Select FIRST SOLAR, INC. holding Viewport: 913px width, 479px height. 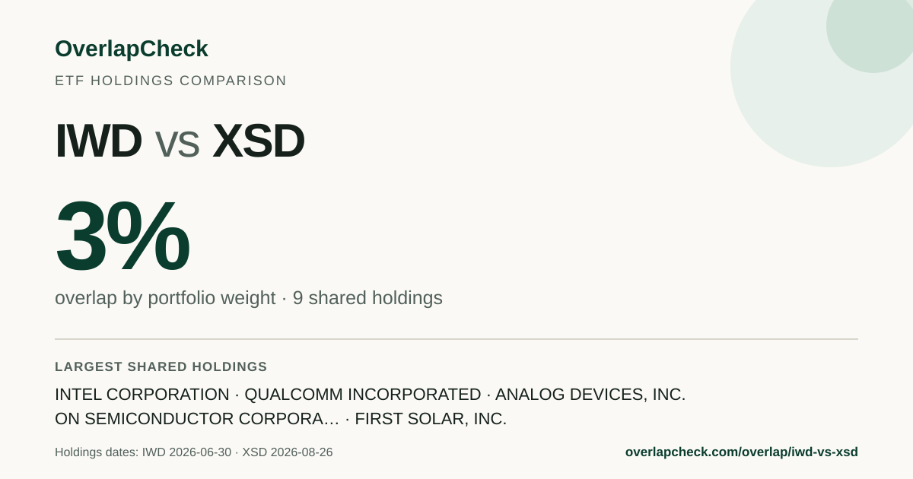[431, 419]
